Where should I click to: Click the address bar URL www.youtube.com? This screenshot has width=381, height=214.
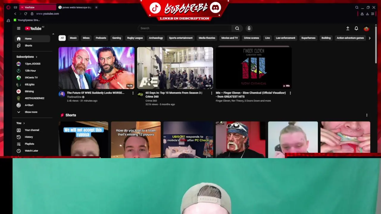click(x=48, y=14)
